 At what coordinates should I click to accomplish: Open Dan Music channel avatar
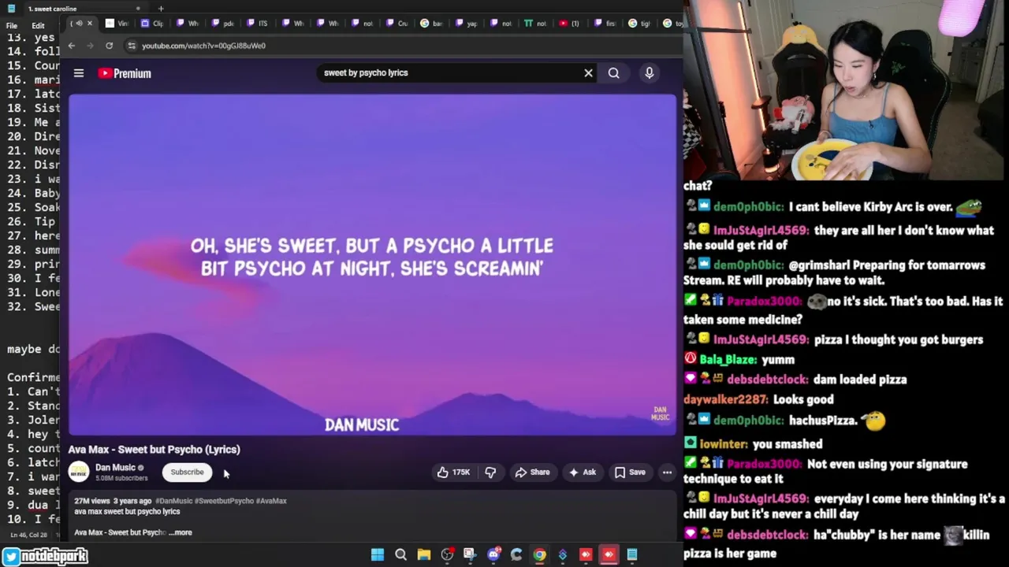78,472
